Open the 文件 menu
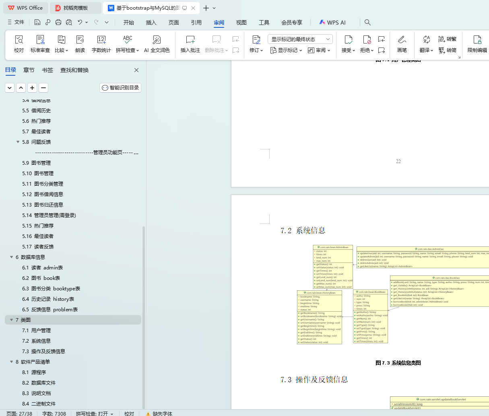Viewport: 489px width, 416px height. click(16, 22)
